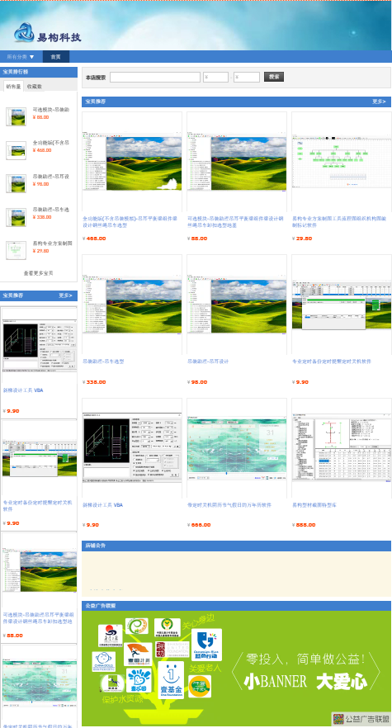The image size is (392, 728).
Task: Go to the 首页 nav tab
Action: pyautogui.click(x=56, y=57)
